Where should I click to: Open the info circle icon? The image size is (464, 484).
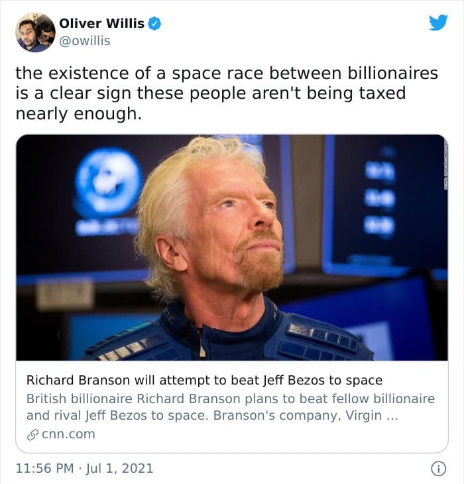(x=438, y=469)
